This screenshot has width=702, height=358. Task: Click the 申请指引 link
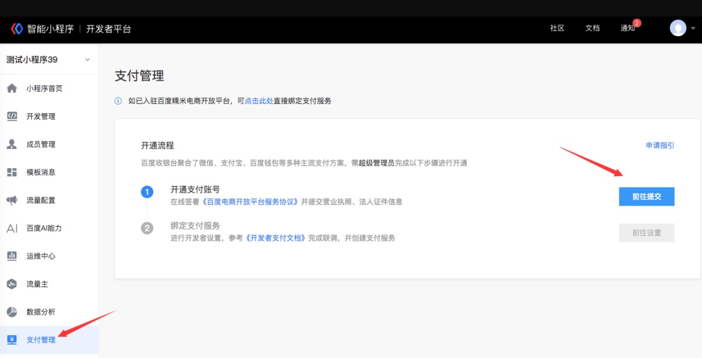[x=660, y=145]
